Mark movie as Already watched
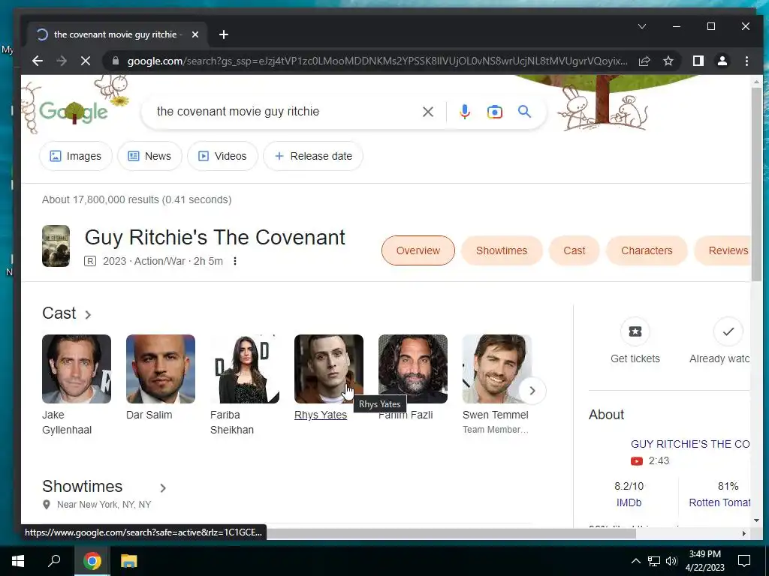Viewport: 769px width, 576px height. [x=728, y=331]
